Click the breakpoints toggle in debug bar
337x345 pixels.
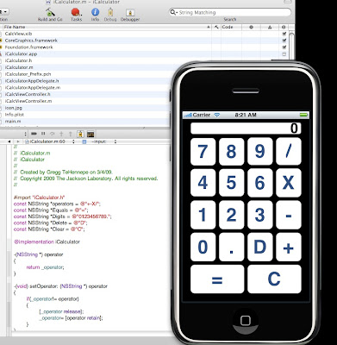pyautogui.click(x=34, y=134)
